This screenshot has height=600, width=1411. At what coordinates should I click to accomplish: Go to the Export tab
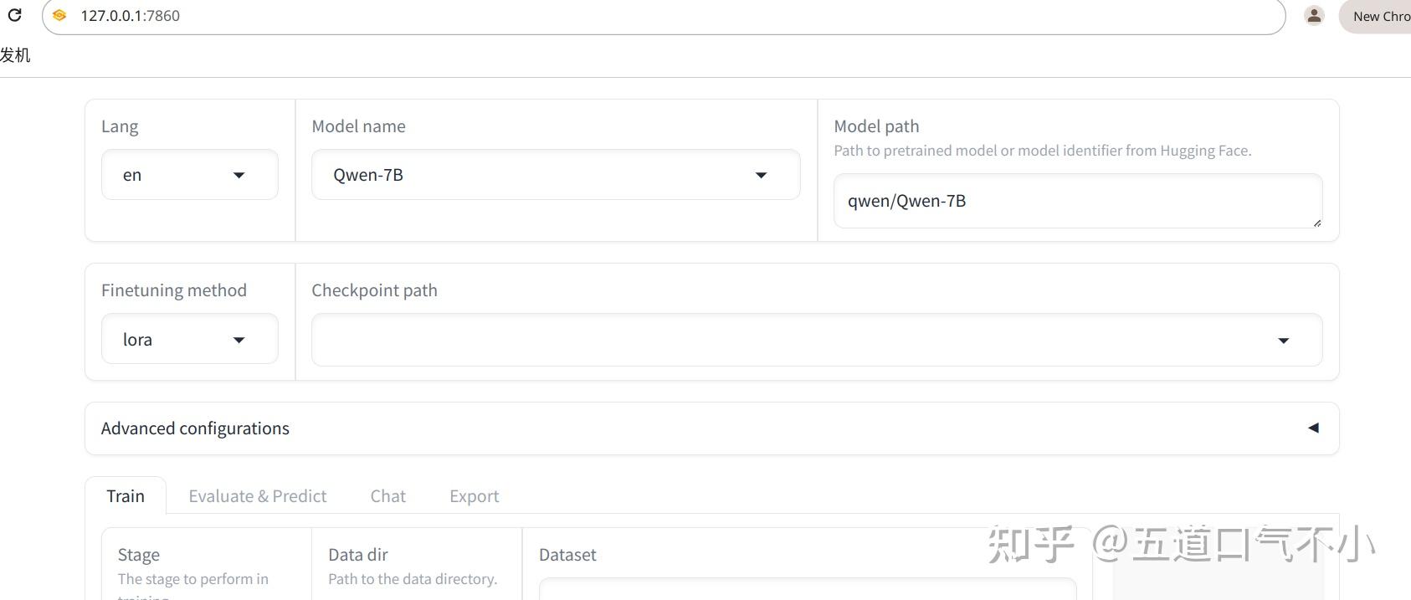pyautogui.click(x=475, y=496)
